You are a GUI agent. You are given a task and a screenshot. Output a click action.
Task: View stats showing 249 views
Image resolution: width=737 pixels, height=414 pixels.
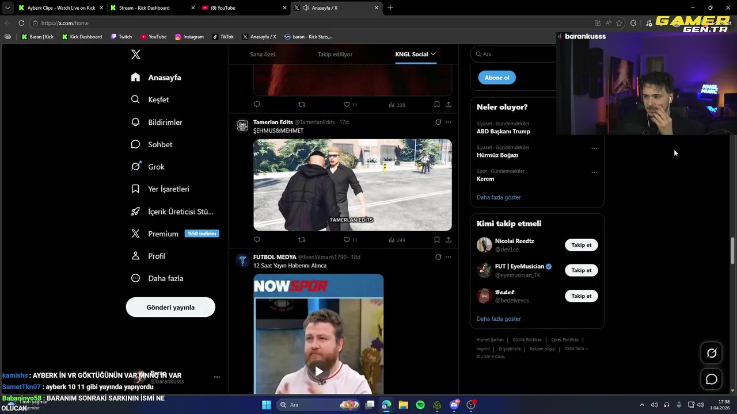tap(397, 240)
